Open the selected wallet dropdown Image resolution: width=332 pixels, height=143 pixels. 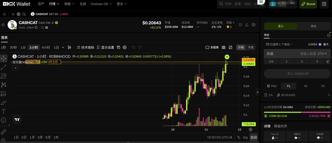pos(279,44)
